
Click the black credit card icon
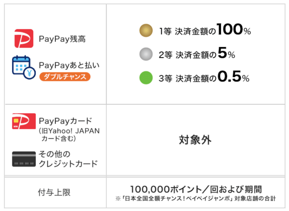coord(24,159)
